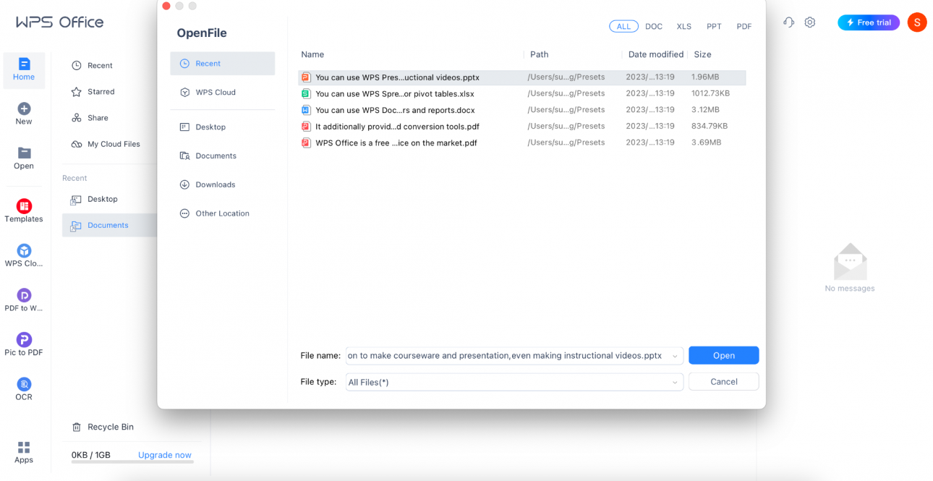The width and height of the screenshot is (933, 481).
Task: Click the Free trial button
Action: click(869, 22)
